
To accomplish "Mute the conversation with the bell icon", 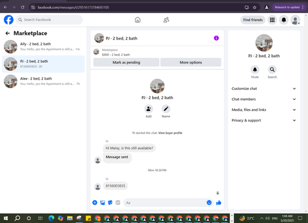I will [x=255, y=70].
